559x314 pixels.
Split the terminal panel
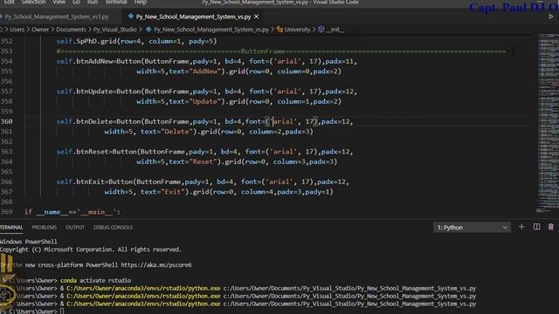coord(536,227)
